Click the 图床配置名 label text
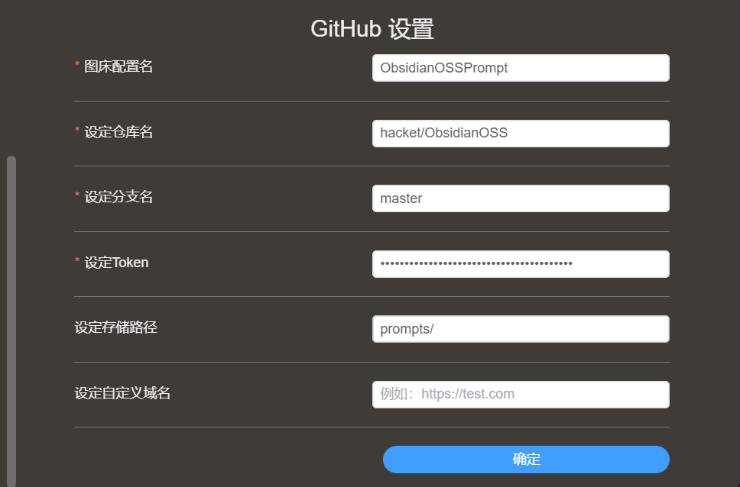740x487 pixels. coord(118,66)
